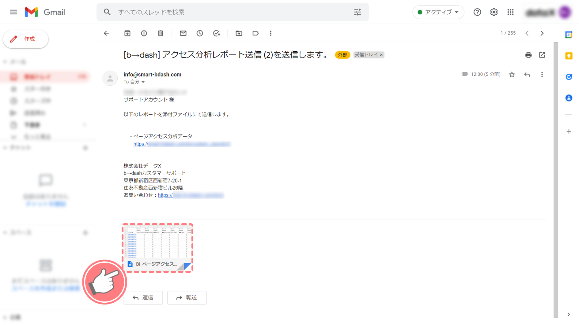Click the 12:30 (5 分前) timestamp
The image size is (579, 325).
486,74
